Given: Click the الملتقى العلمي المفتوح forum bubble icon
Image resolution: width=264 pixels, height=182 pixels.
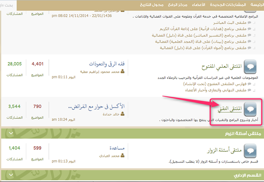Looking at the screenshot, I should 250,66.
